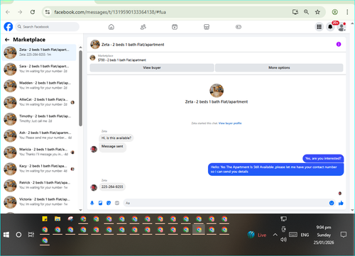Open the Friends icon in top navigation
Viewport: 355px width, 256px height.
pos(143,27)
